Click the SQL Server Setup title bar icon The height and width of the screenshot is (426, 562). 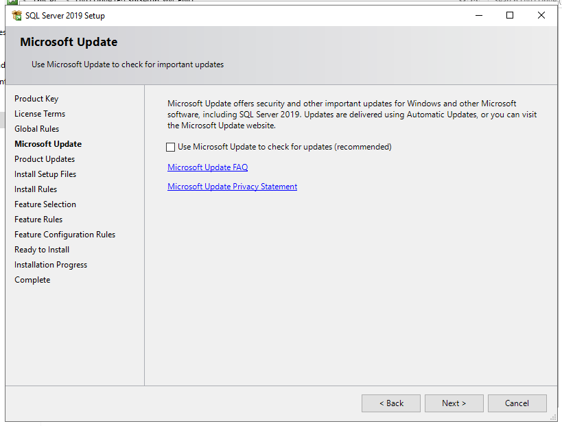coord(16,15)
